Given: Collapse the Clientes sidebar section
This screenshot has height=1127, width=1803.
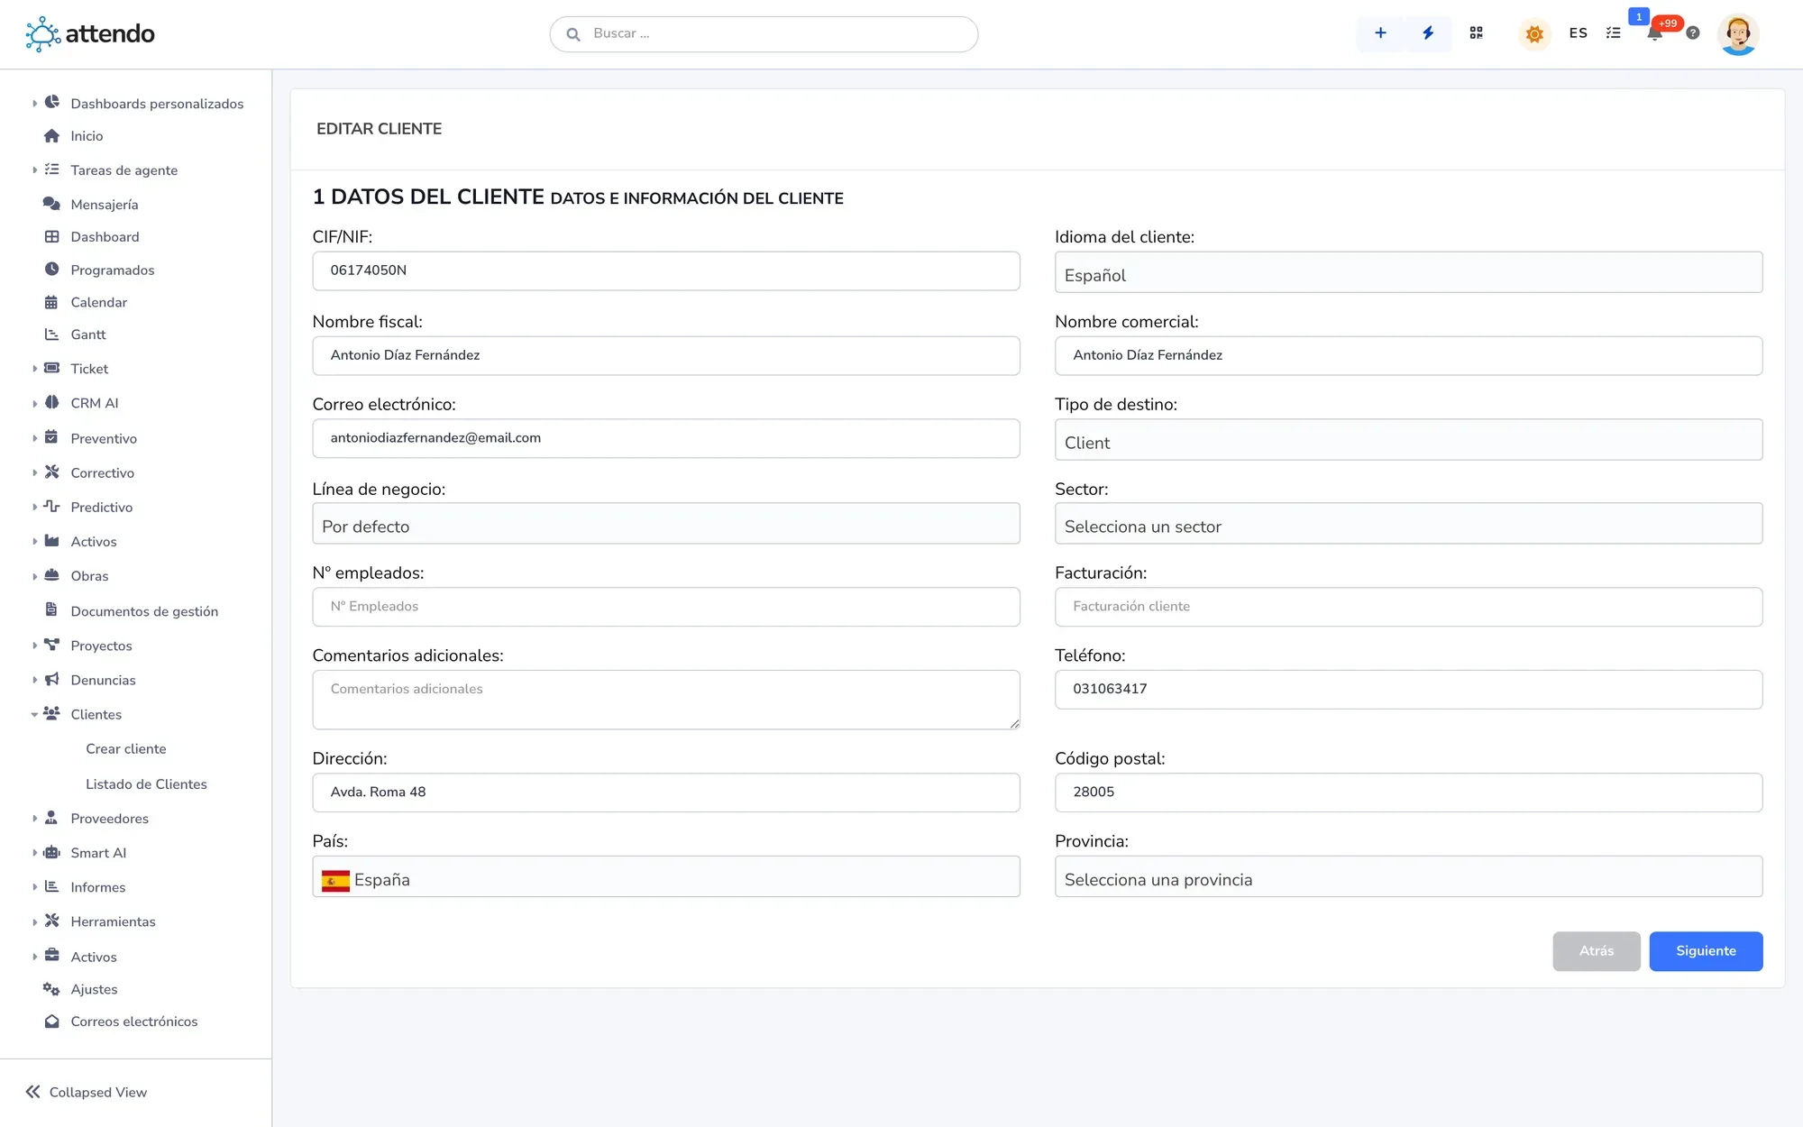Looking at the screenshot, I should click(x=34, y=715).
